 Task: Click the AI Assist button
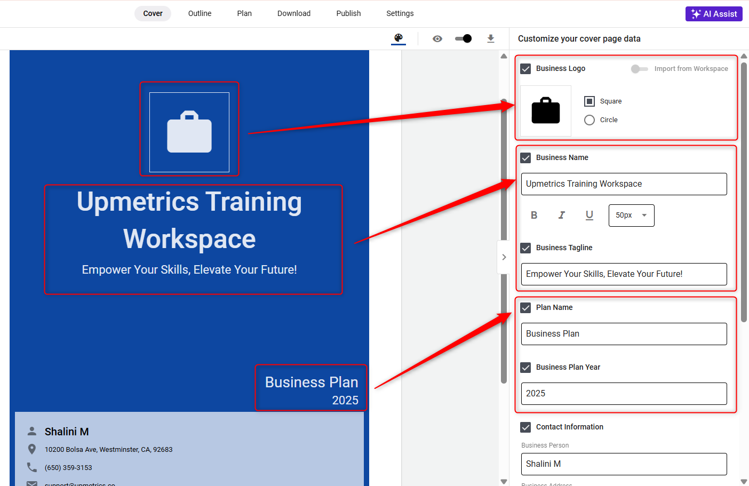pos(714,14)
